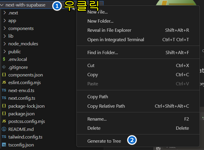Choose Open in Integrated Terminal
The height and width of the screenshot is (150, 204).
[x=116, y=39]
